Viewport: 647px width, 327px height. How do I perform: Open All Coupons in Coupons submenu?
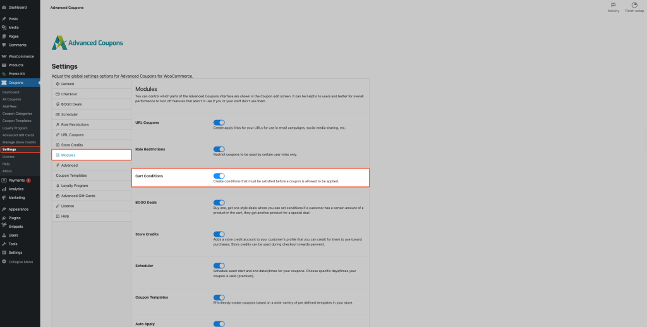11,99
